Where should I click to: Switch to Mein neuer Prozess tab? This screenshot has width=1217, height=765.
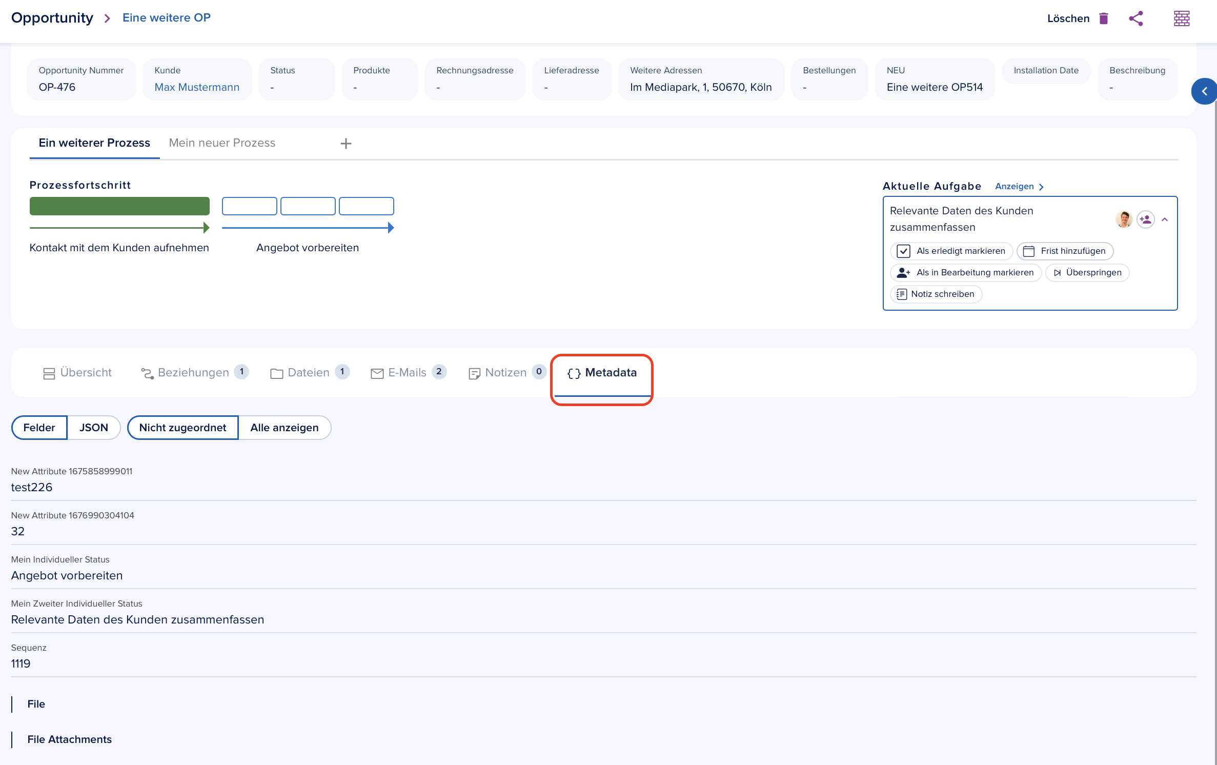point(222,143)
